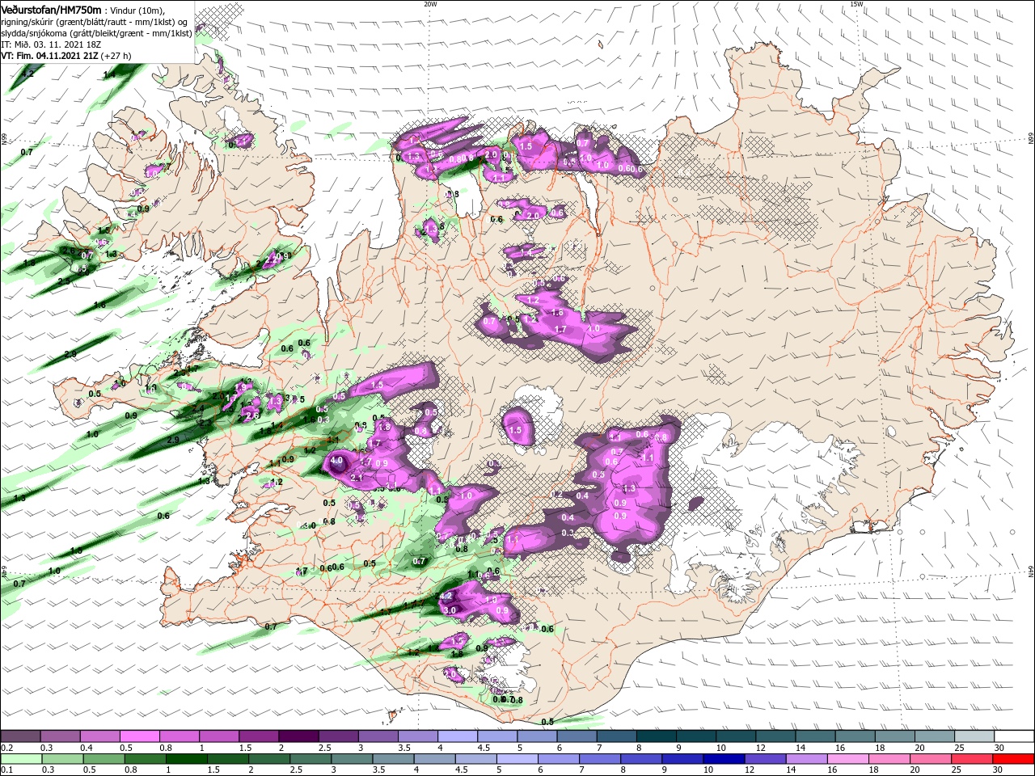Click the Veðurstofan/HM750m title text
The width and height of the screenshot is (1035, 776).
tap(52, 10)
